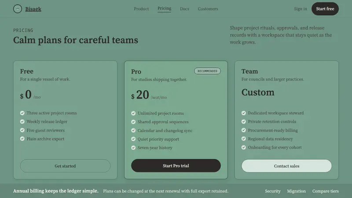This screenshot has height=198, width=352.
Task: Click check icon beside Quiet priority support
Action: pyautogui.click(x=133, y=139)
